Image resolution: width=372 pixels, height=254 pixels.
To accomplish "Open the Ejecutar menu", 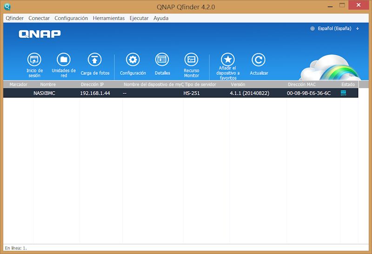I will click(x=139, y=18).
